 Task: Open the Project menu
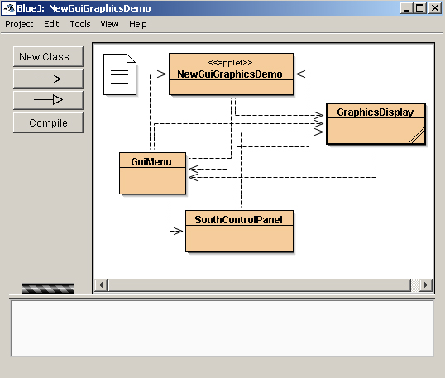coord(19,24)
